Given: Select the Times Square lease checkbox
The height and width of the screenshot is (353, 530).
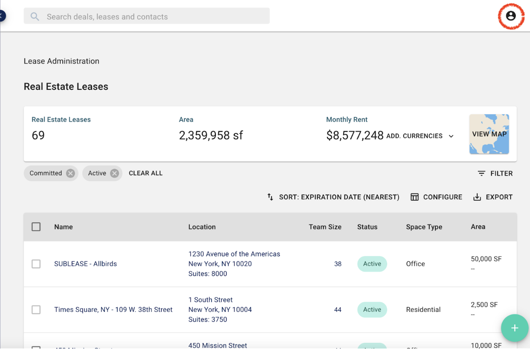Looking at the screenshot, I should point(36,310).
